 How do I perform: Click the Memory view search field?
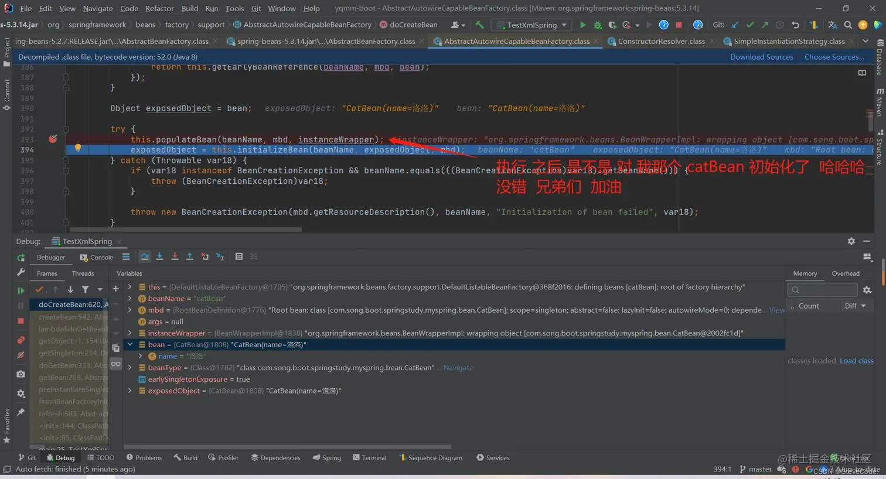pos(822,290)
